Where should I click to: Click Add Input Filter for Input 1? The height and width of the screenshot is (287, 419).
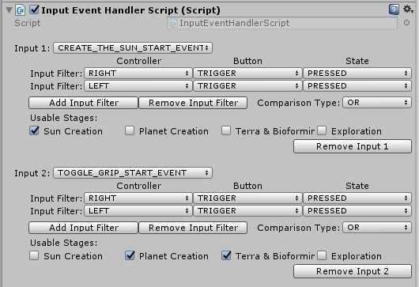(83, 103)
